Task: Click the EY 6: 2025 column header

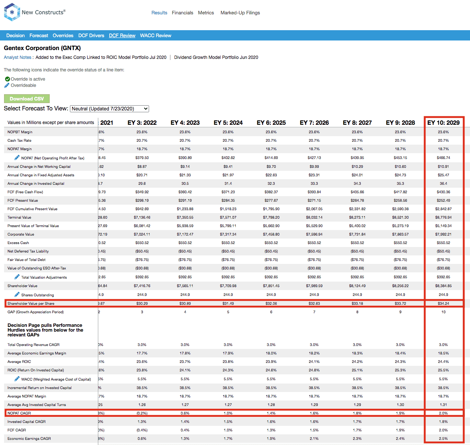Action: (271, 123)
